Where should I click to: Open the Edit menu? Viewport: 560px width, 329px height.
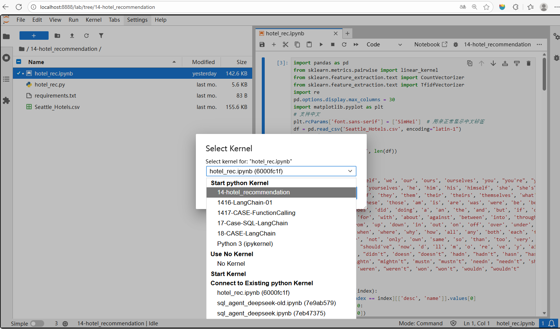pyautogui.click(x=37, y=20)
